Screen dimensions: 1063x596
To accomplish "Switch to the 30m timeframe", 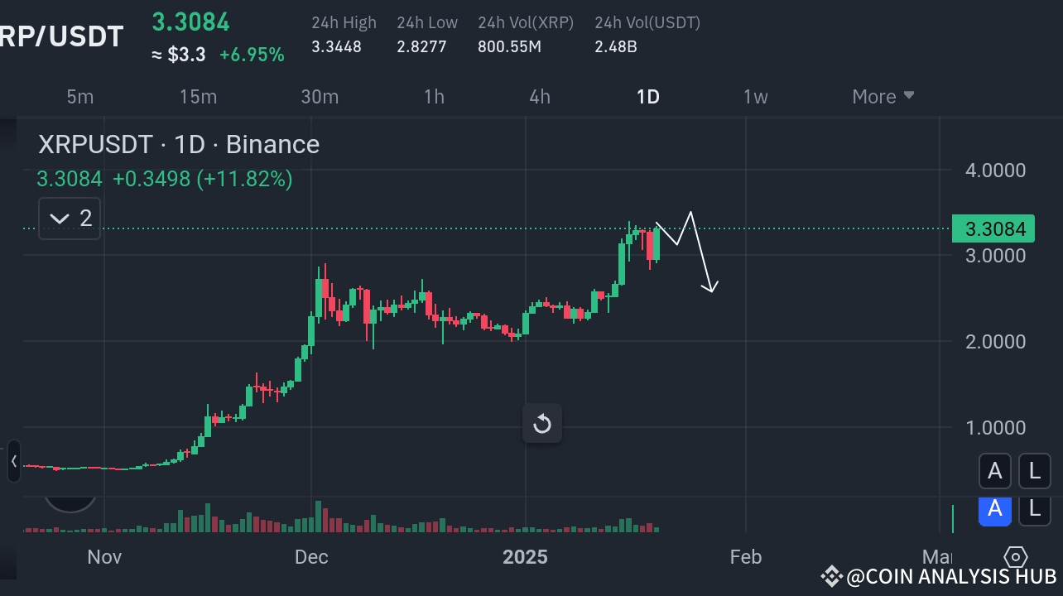I will click(x=320, y=96).
